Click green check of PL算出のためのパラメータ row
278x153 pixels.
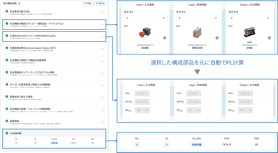(x=7, y=36)
